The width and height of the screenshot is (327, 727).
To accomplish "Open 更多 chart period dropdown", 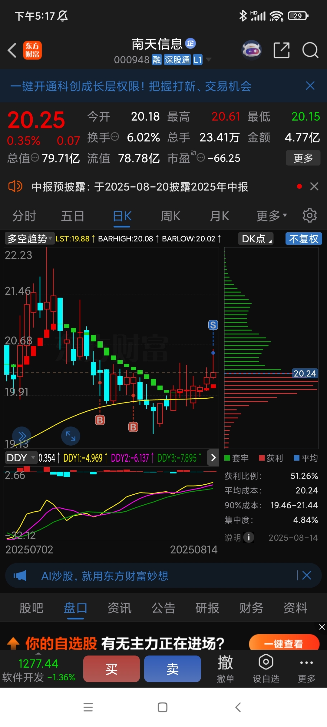I will (x=272, y=216).
